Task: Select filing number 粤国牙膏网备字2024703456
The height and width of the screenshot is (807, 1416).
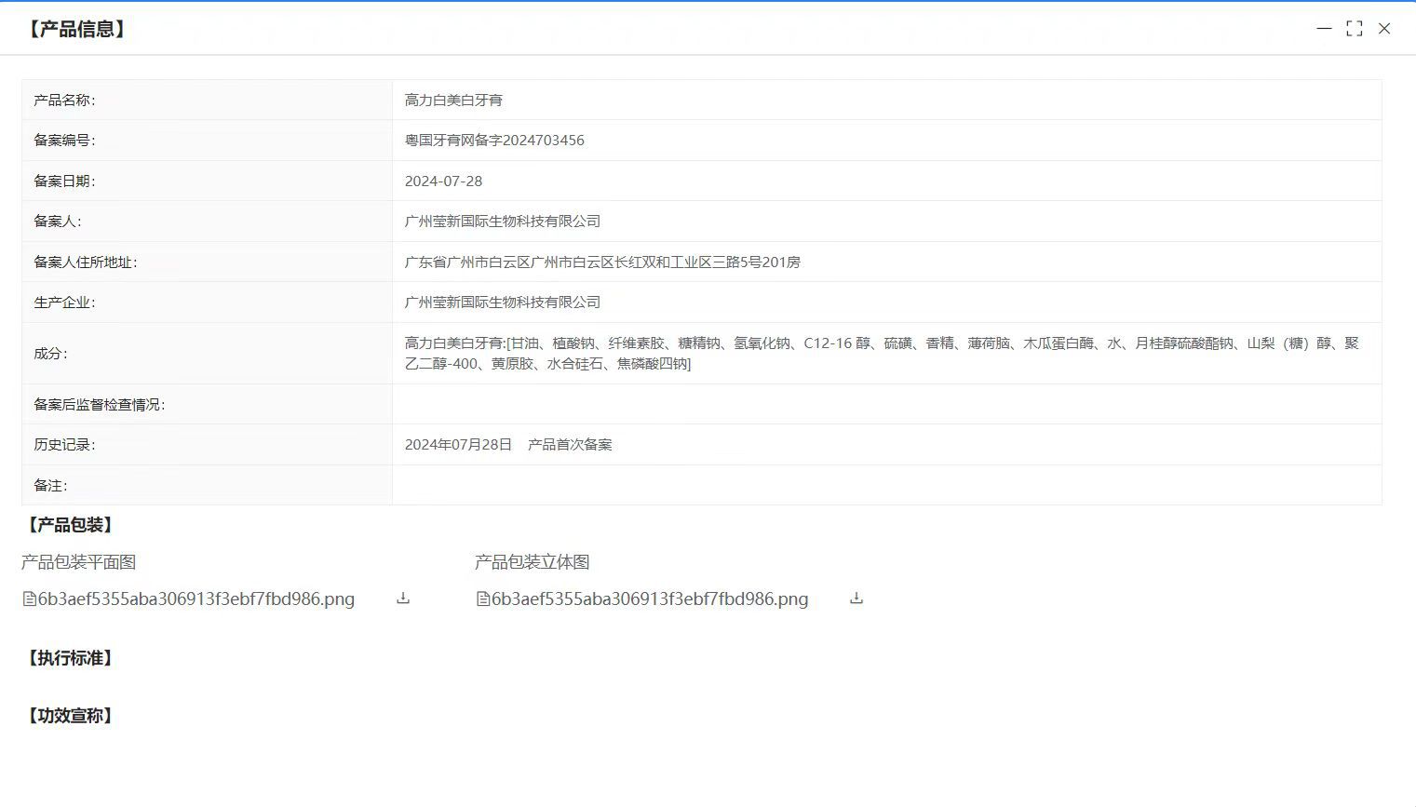Action: point(494,141)
